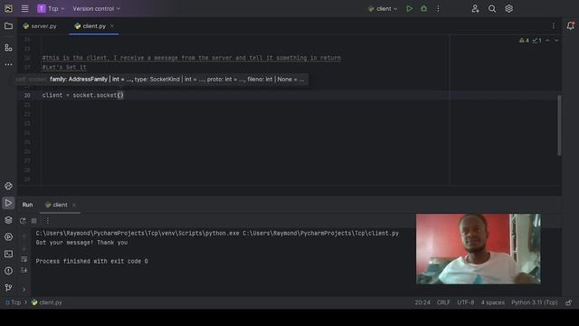The height and width of the screenshot is (326, 579).
Task: Open the Structure tool window
Action: (x=8, y=47)
